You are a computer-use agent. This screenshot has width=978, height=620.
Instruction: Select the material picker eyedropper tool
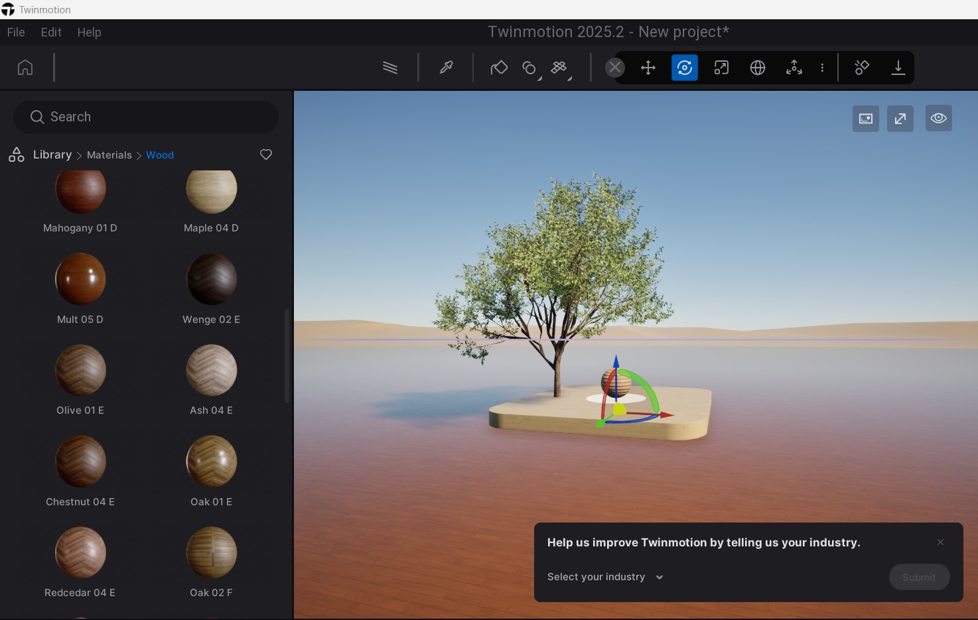[446, 68]
